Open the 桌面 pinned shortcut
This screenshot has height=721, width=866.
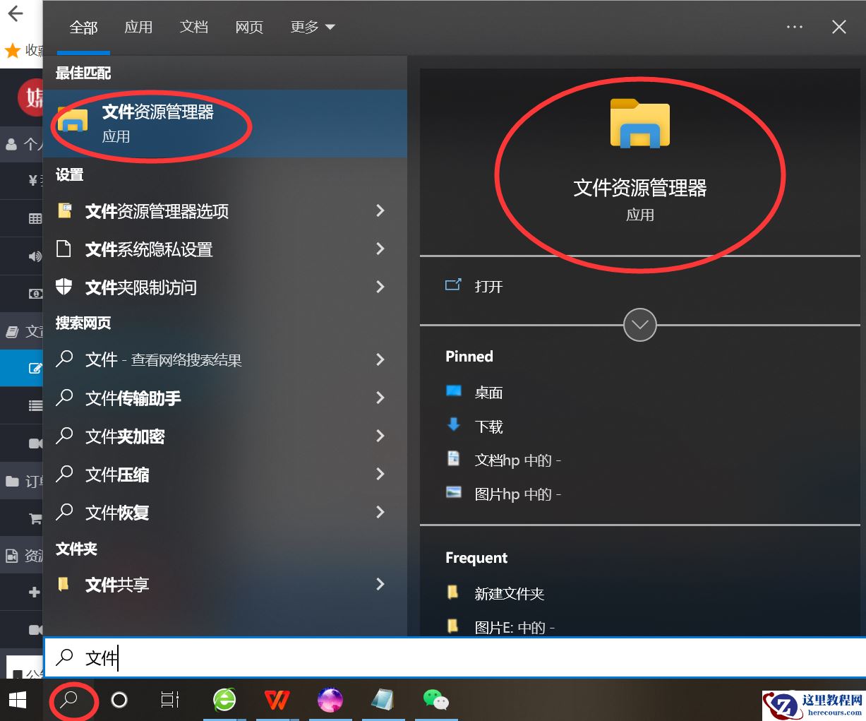pyautogui.click(x=489, y=392)
